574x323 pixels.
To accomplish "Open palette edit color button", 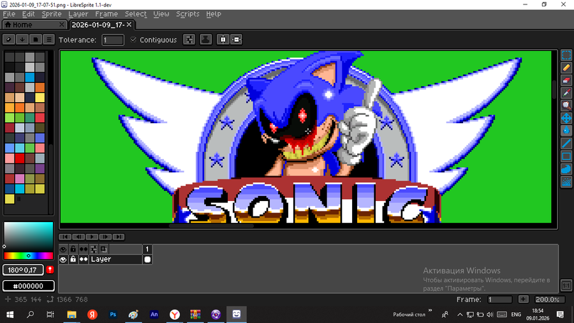I will point(9,39).
